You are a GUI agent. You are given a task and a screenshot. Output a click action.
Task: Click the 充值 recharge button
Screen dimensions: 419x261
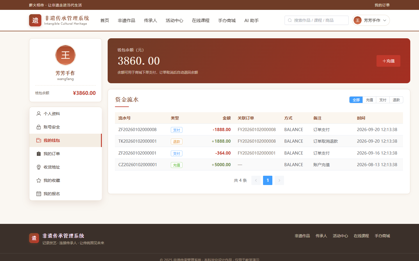tap(388, 61)
